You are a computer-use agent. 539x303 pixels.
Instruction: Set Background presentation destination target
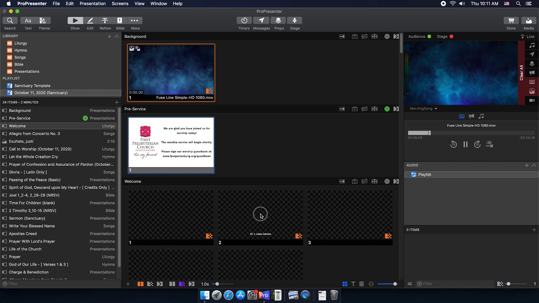click(387, 37)
